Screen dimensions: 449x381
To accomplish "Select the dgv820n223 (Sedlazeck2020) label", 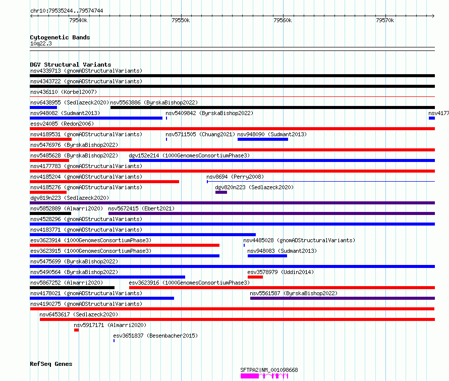I will (x=254, y=187).
